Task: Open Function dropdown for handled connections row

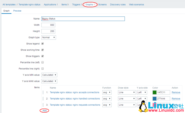Action: coord(107,99)
